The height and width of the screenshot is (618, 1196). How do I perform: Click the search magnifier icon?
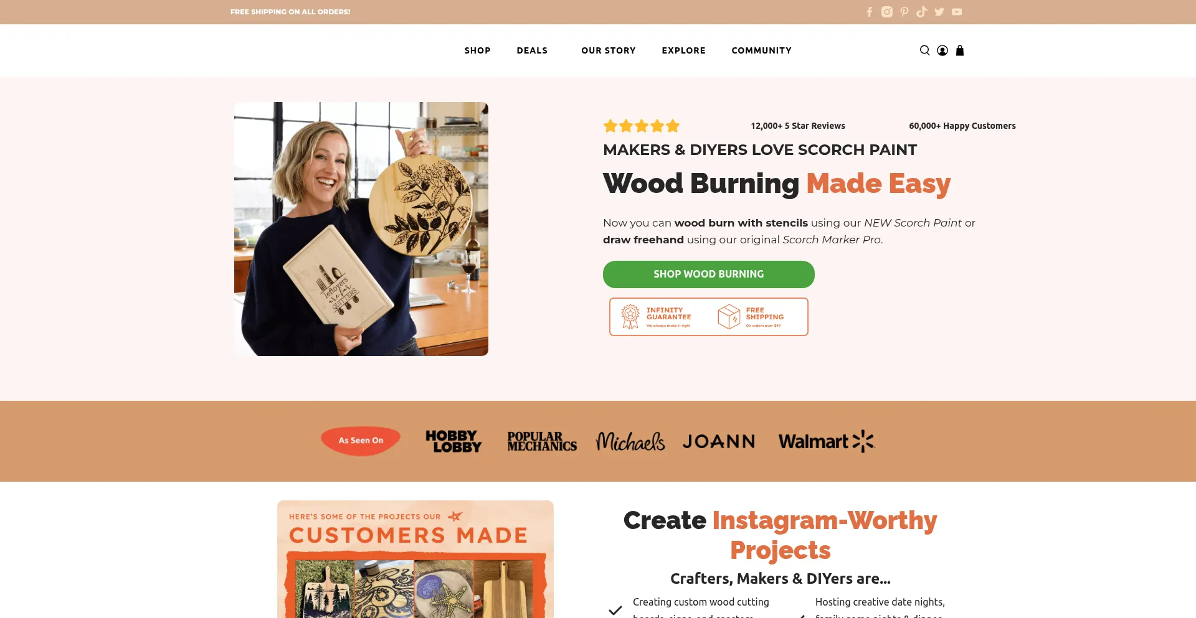click(925, 50)
